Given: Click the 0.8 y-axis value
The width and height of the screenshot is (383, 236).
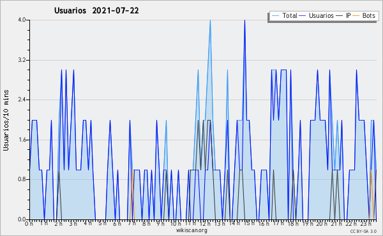Looking at the screenshot, I should [x=22, y=180].
